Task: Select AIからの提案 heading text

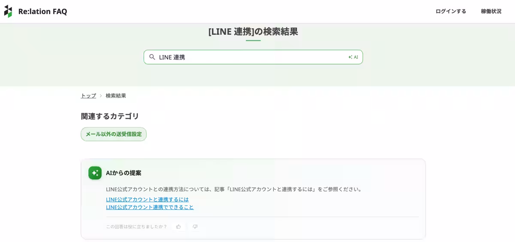Action: tap(124, 173)
